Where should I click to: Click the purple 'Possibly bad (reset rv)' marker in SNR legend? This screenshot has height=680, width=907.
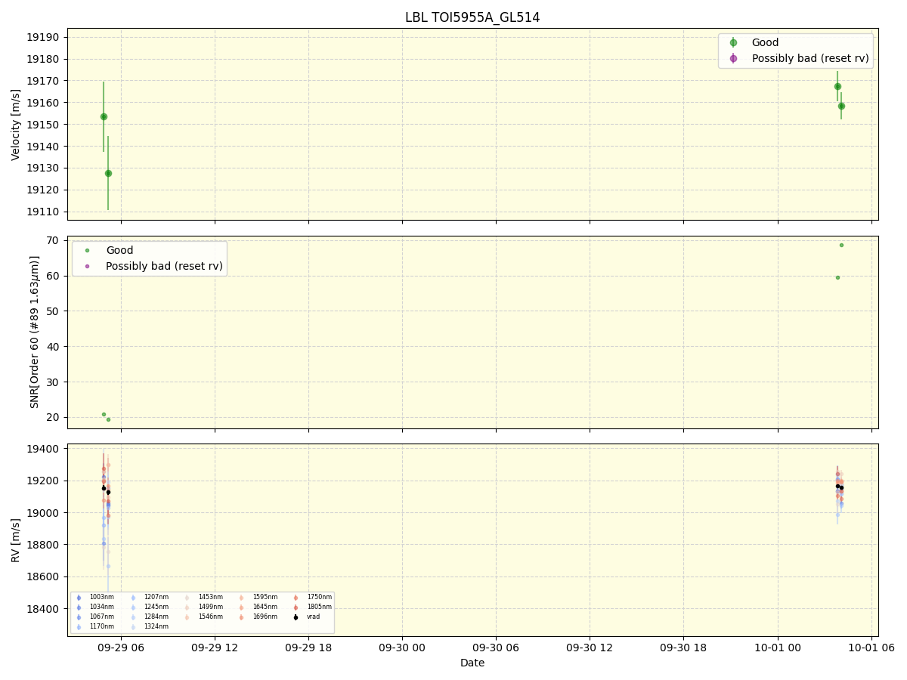tap(87, 266)
